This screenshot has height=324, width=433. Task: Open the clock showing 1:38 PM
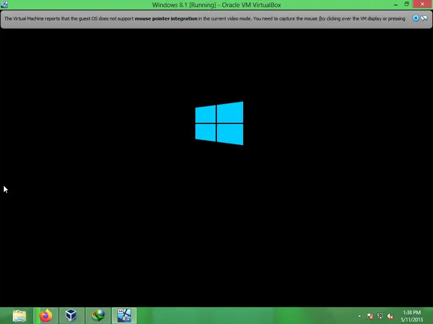[412, 316]
